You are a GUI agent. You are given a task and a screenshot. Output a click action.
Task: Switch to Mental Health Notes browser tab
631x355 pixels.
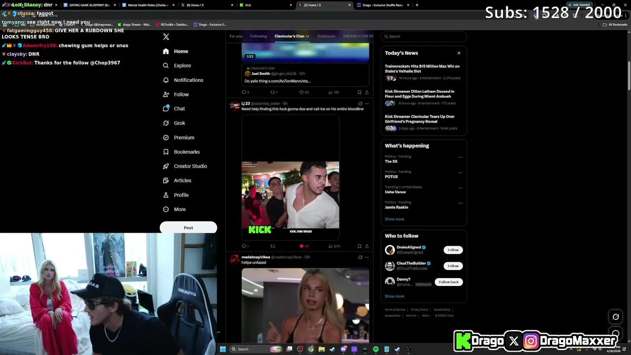pyautogui.click(x=148, y=5)
